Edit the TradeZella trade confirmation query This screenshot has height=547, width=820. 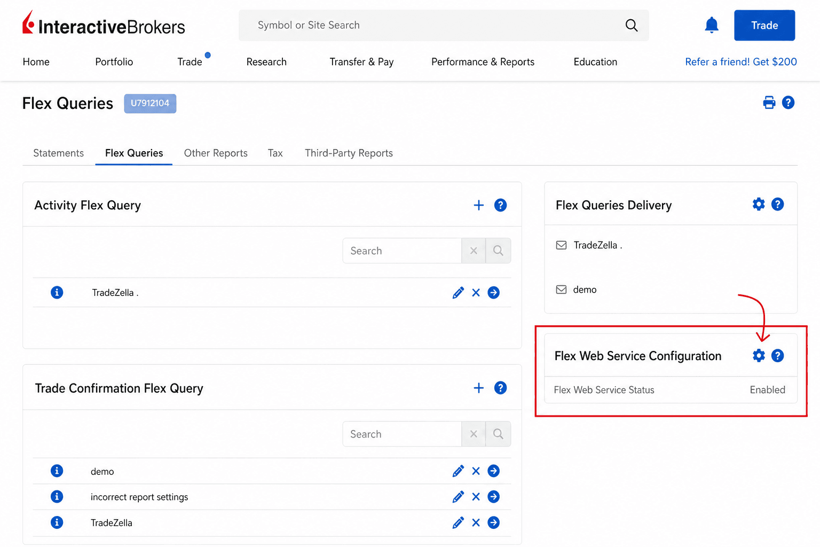point(458,522)
